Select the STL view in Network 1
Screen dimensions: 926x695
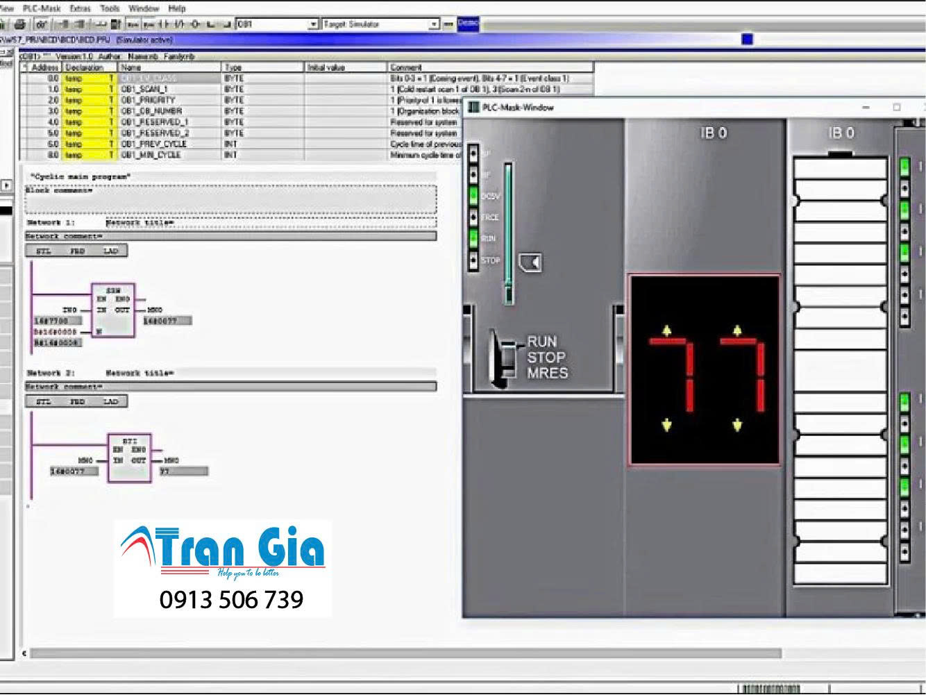pos(43,251)
